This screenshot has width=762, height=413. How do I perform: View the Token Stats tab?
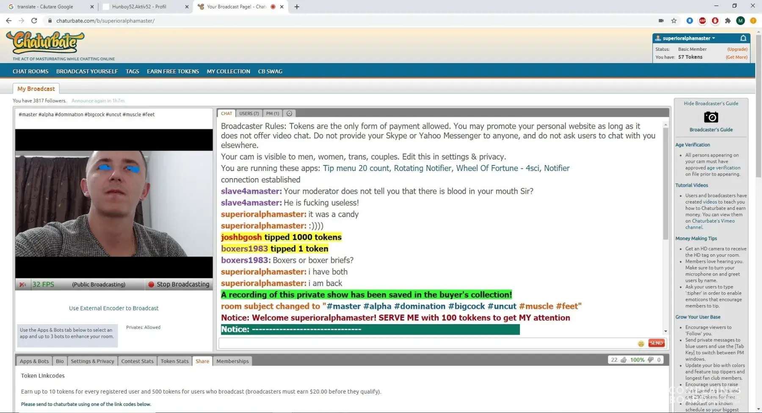[174, 361]
